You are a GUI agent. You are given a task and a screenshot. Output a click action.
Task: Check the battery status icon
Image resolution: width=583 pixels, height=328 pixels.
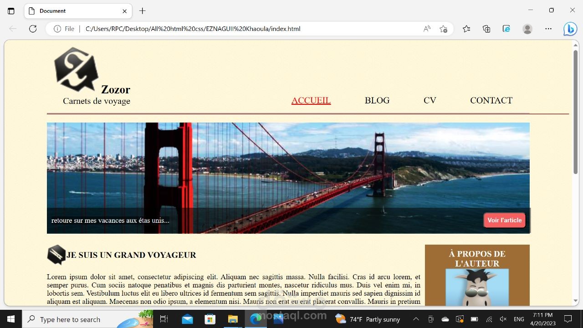pos(475,319)
